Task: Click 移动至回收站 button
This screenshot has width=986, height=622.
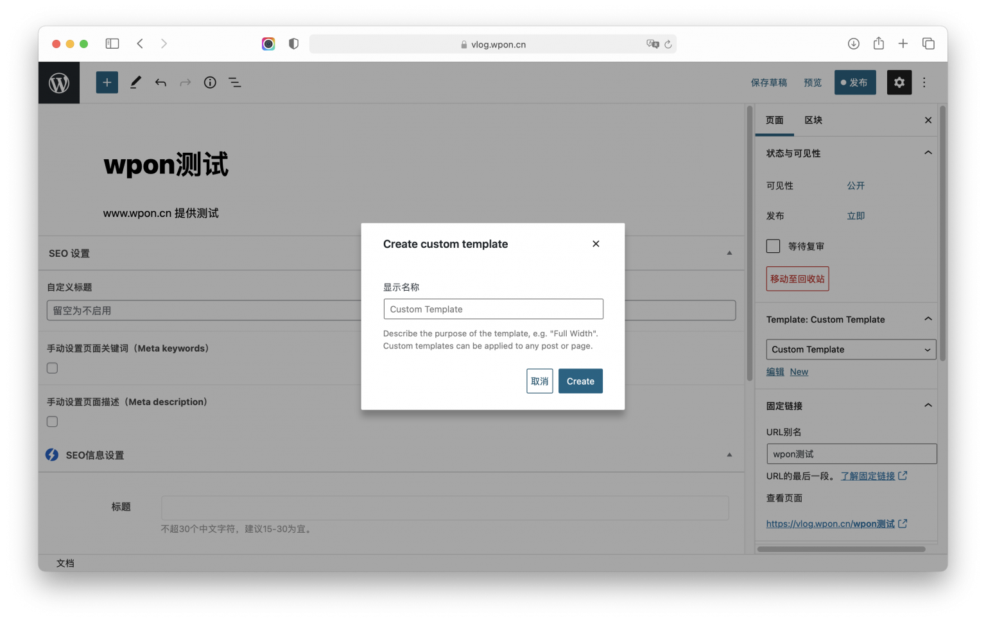Action: [797, 279]
